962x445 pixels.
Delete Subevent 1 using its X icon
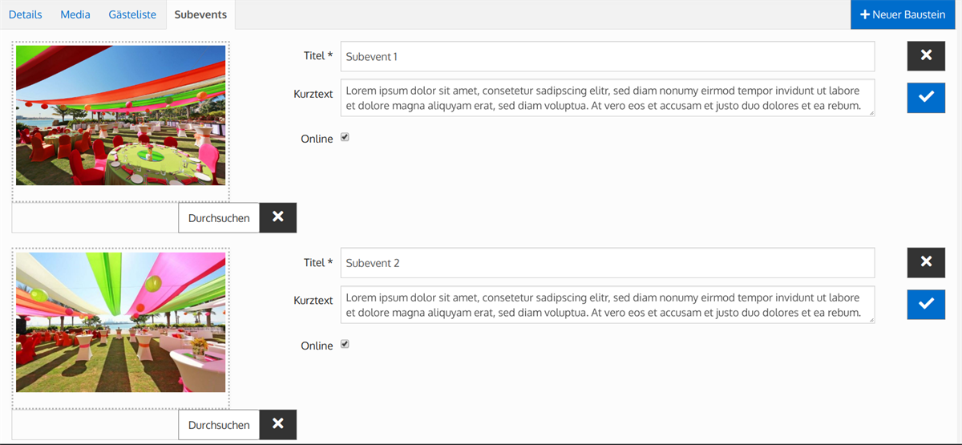click(926, 55)
